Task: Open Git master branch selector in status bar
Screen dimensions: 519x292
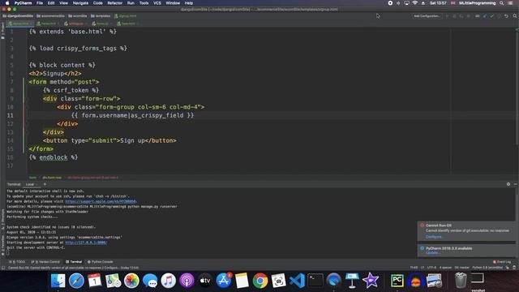Action: [462, 268]
